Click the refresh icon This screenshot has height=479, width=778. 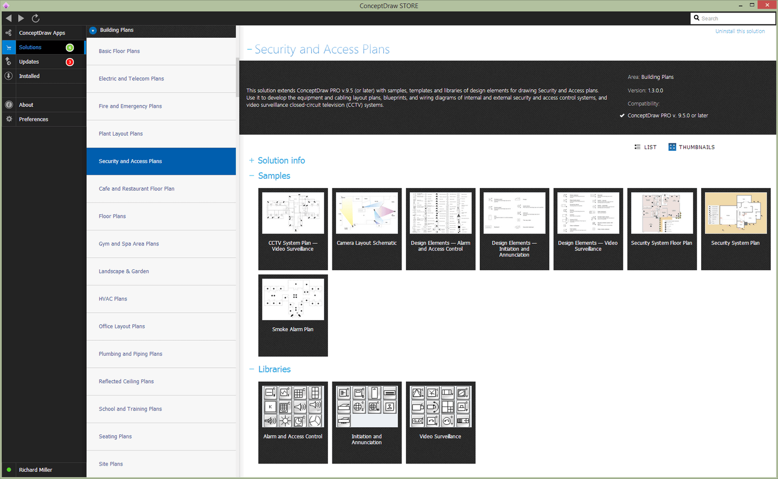[36, 18]
